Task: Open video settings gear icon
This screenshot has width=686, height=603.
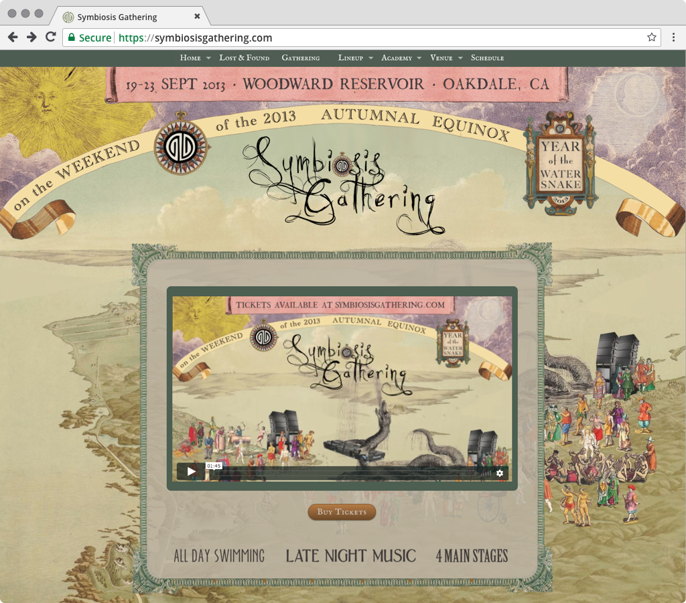Action: point(500,473)
